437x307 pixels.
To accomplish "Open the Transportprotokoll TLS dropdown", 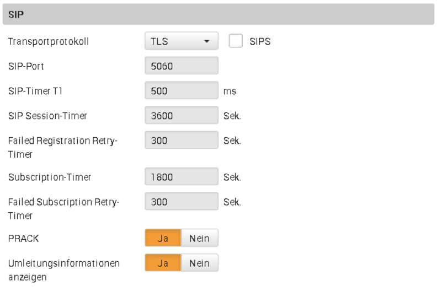I will [x=182, y=41].
